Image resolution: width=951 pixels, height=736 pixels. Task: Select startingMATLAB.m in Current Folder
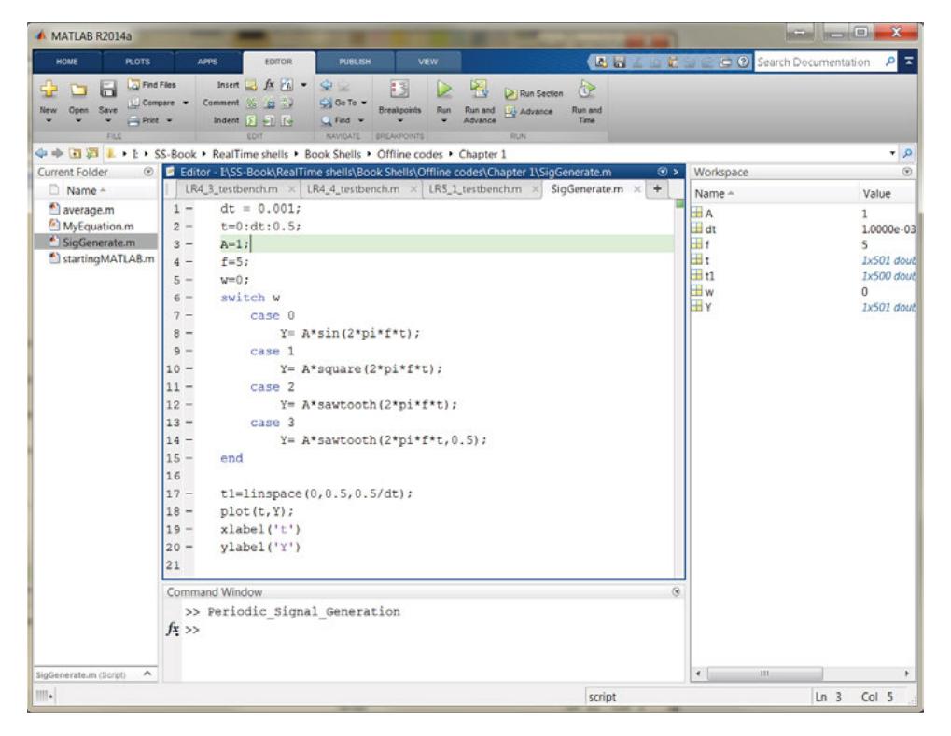coord(108,259)
